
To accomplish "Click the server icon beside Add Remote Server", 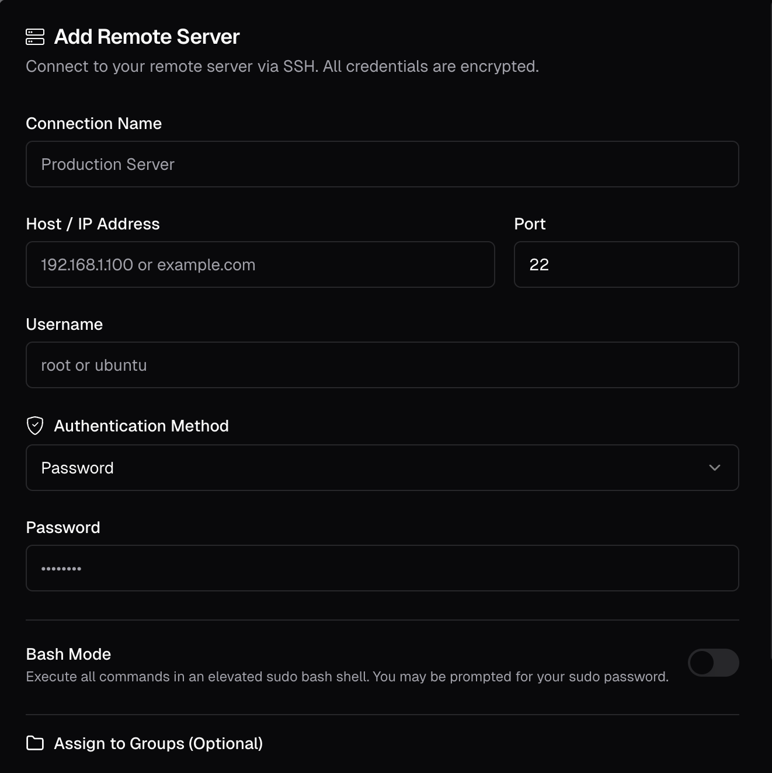I will (35, 37).
